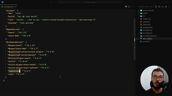Click the "dependencies" key
Screen dimensions: 172x96
[13, 29]
